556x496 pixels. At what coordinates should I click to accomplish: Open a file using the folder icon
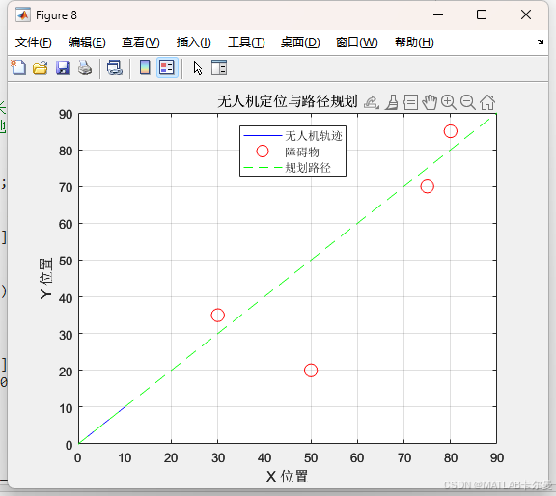[x=41, y=68]
